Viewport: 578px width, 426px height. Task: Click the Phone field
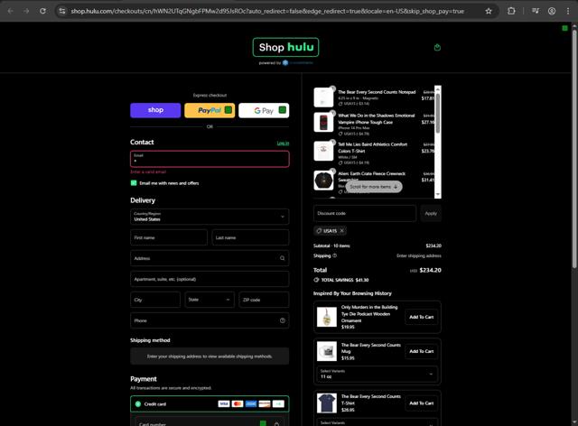[210, 320]
